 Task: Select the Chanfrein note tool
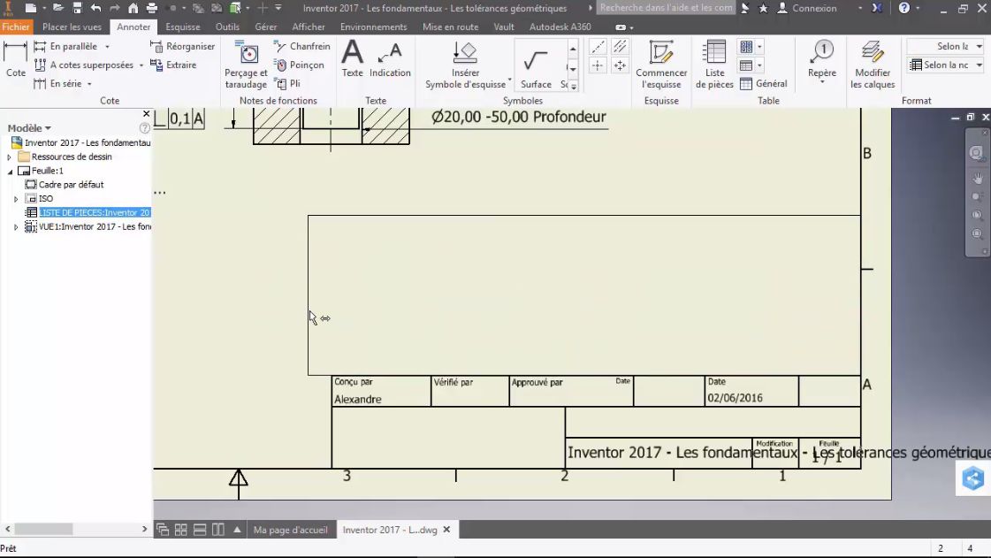tap(301, 46)
